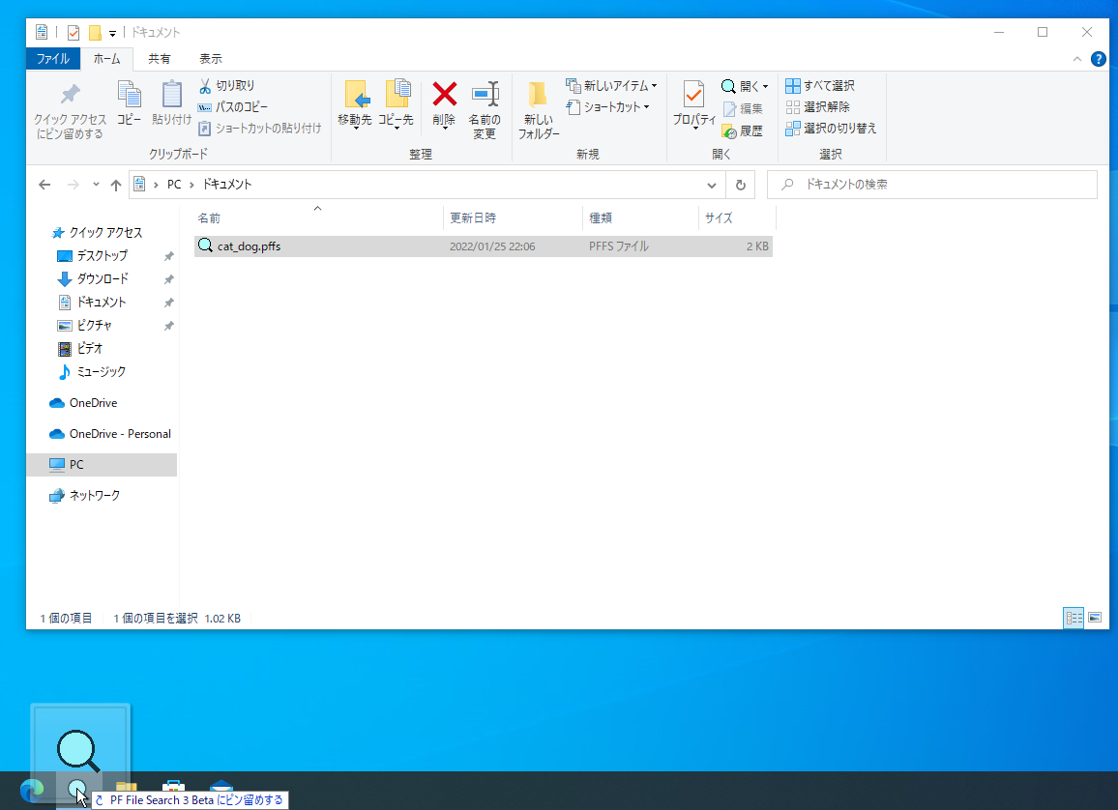This screenshot has width=1118, height=810.
Task: Click ドキュメント in the address bar path
Action: (226, 185)
